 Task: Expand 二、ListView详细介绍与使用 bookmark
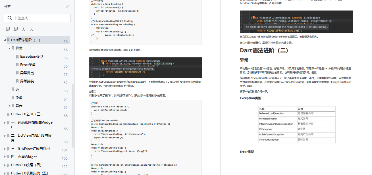5,136
